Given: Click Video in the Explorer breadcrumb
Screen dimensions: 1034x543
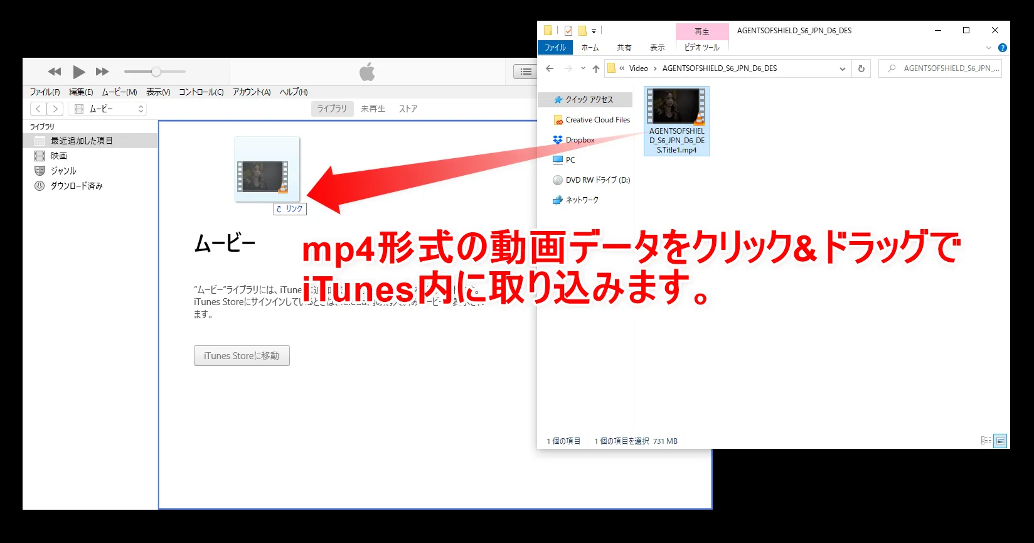Looking at the screenshot, I should coord(639,68).
